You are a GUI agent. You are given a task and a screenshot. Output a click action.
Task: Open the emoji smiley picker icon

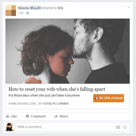tap(125, 127)
